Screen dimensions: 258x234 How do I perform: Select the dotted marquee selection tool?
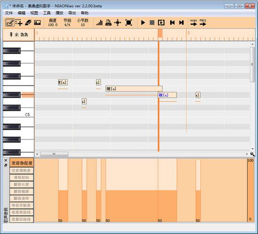(19, 22)
